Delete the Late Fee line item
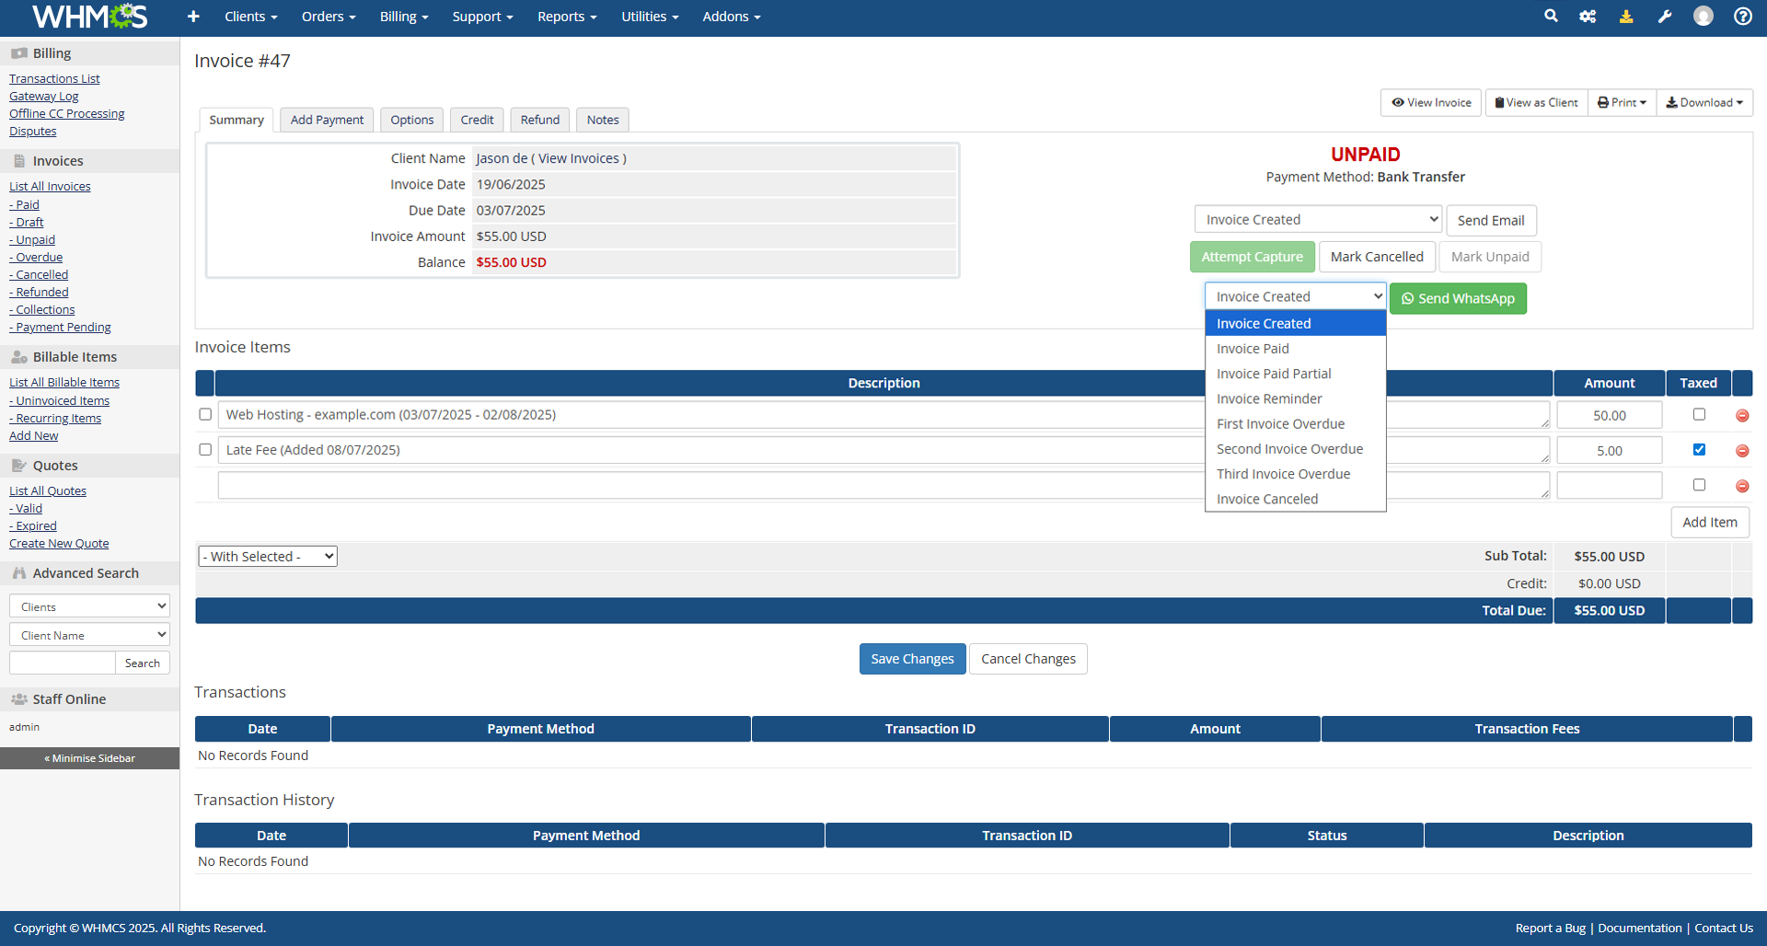This screenshot has width=1767, height=946. coord(1742,451)
